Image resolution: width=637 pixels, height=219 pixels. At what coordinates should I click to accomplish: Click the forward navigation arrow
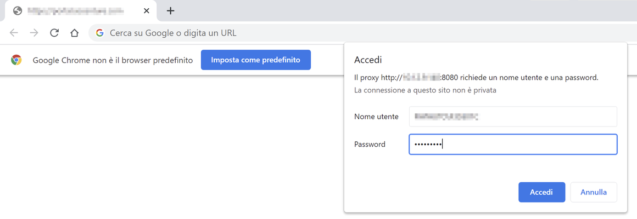tap(34, 33)
